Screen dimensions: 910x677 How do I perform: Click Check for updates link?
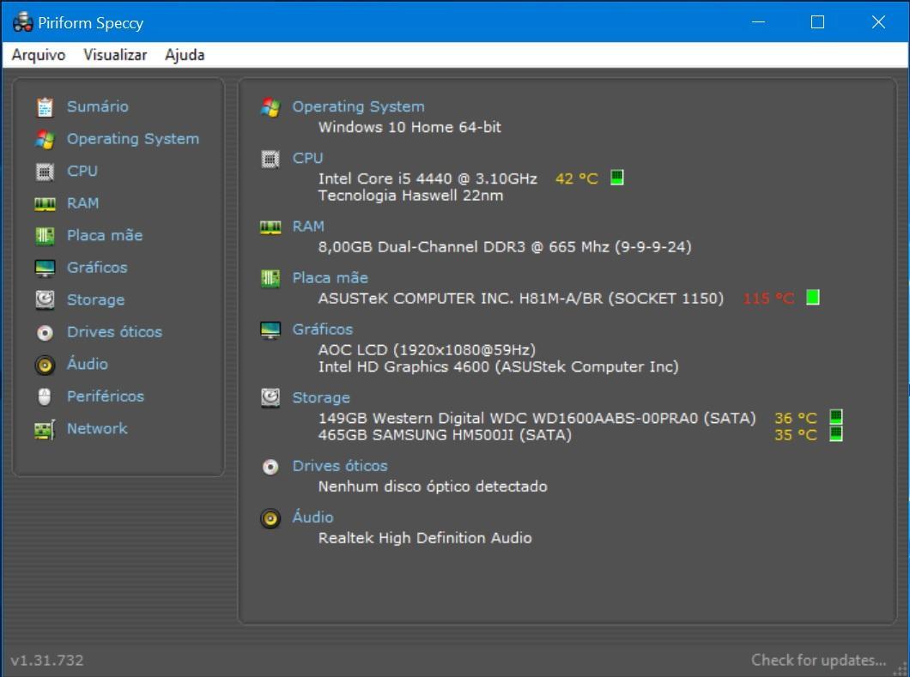(818, 660)
